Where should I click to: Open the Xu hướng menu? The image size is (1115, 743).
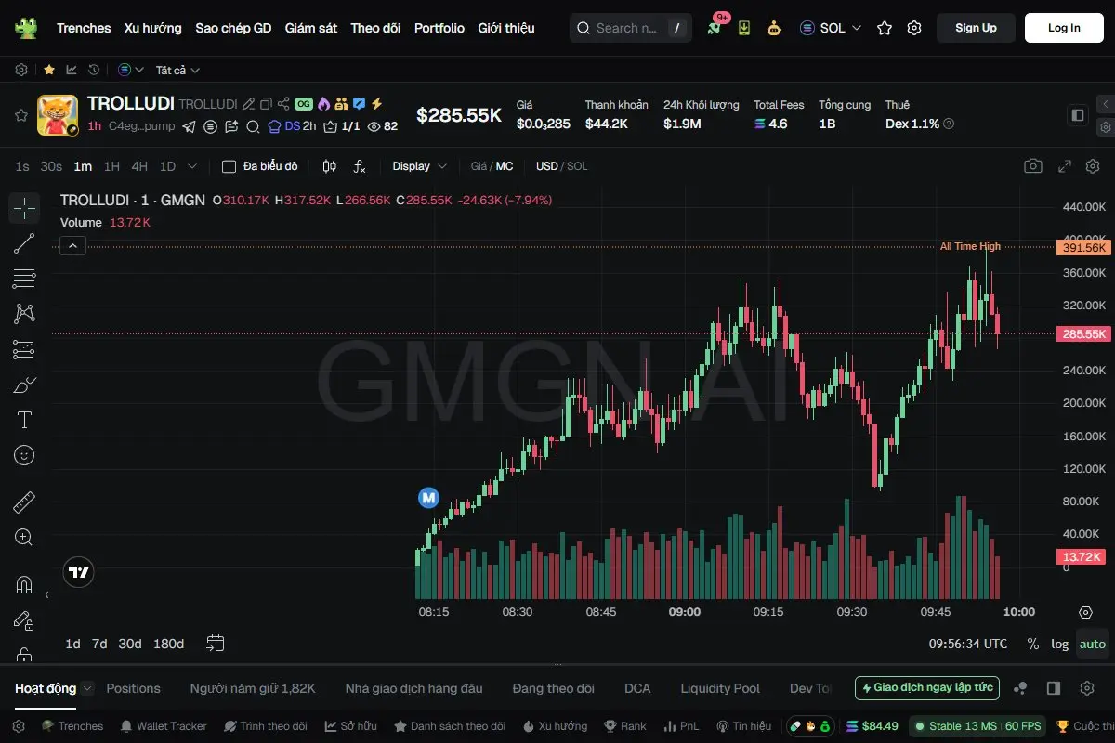pos(153,28)
